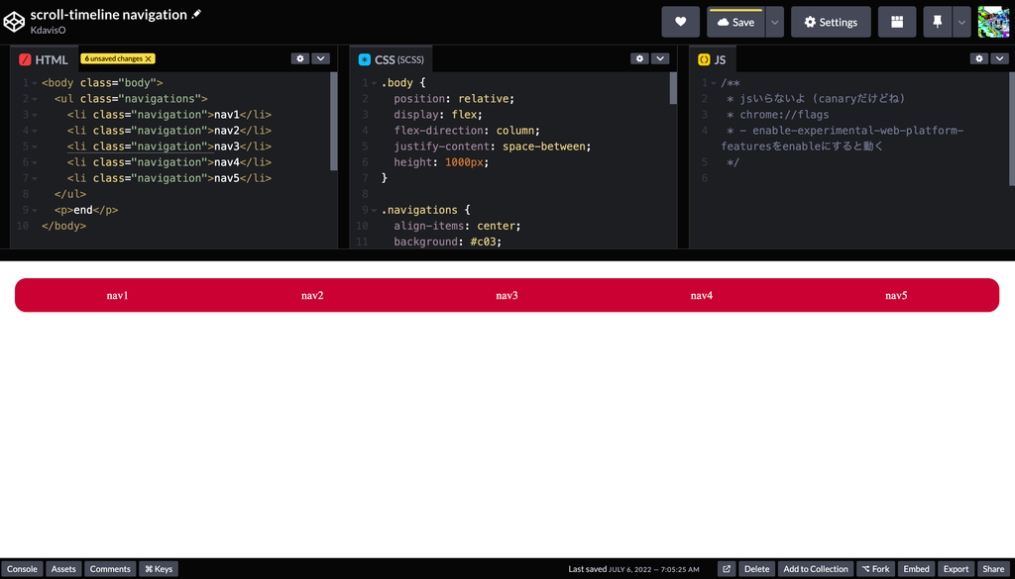Click the KdavisO author name
The width and height of the screenshot is (1015, 579).
[48, 30]
